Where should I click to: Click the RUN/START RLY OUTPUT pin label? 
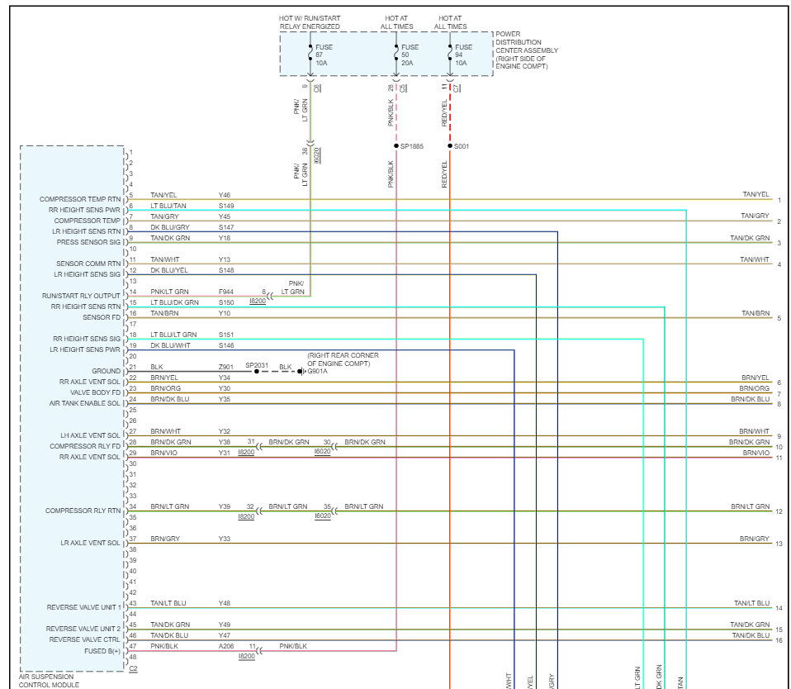[x=81, y=296]
